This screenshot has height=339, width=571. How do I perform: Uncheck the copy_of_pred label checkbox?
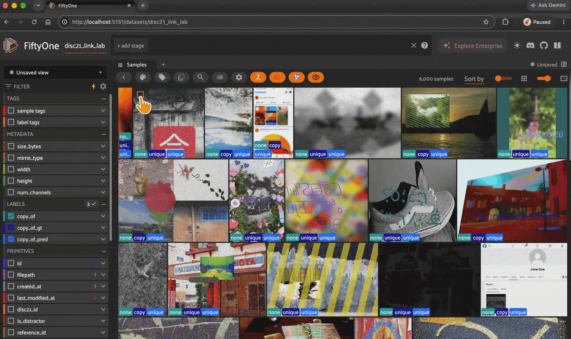pyautogui.click(x=11, y=239)
